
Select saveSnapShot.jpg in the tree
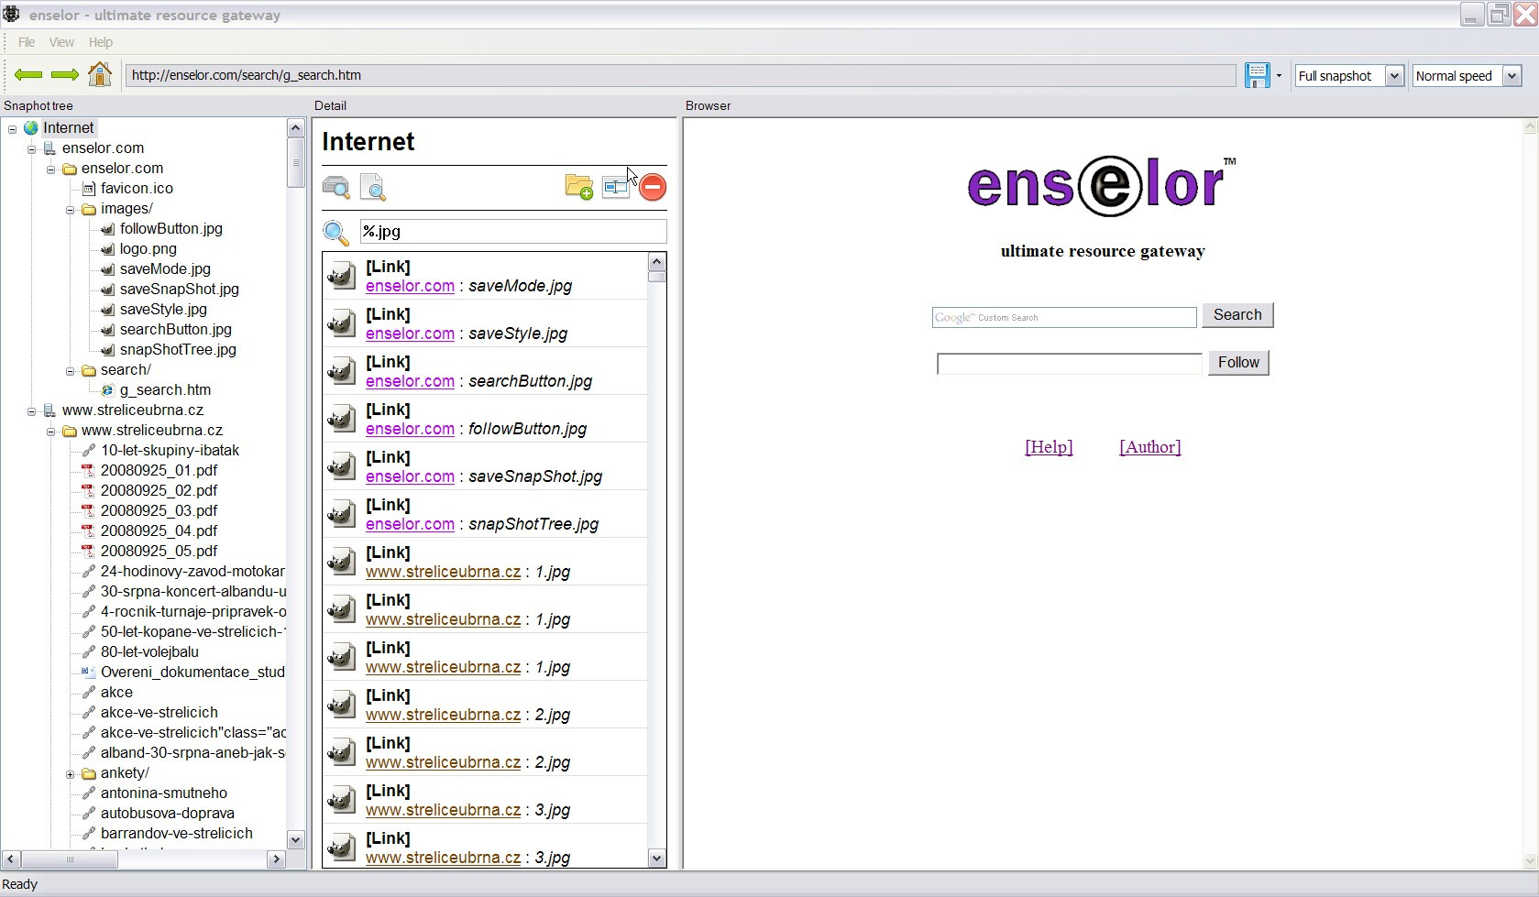click(x=180, y=289)
